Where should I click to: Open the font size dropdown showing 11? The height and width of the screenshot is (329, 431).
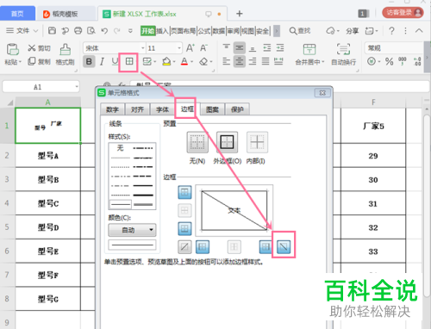click(x=179, y=48)
